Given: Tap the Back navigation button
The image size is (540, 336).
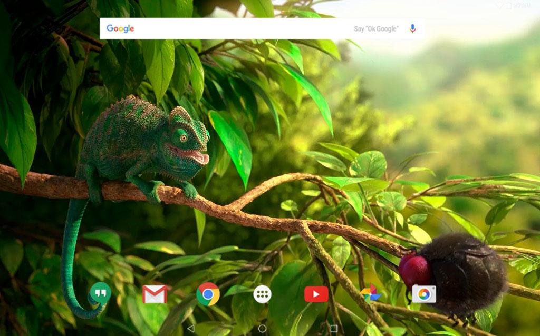Looking at the screenshot, I should point(191,329).
